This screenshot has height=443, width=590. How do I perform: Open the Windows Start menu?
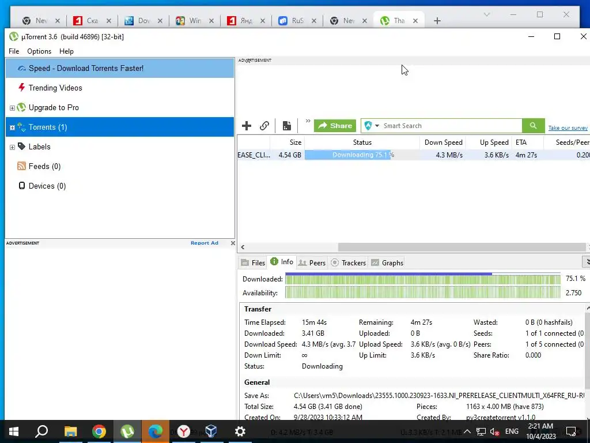click(14, 431)
